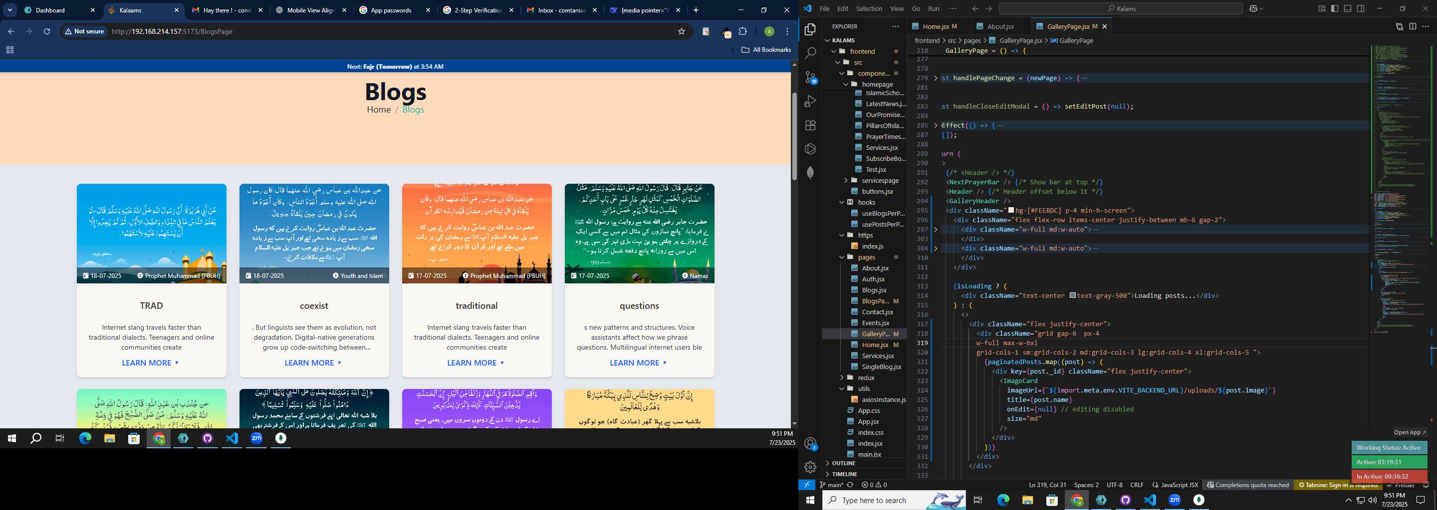
Task: Unfold the handlePageChange function at line 279
Action: 936,78
